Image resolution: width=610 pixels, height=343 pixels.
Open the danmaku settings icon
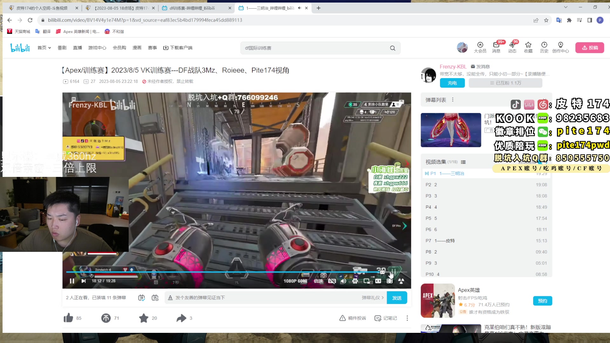[155, 298]
